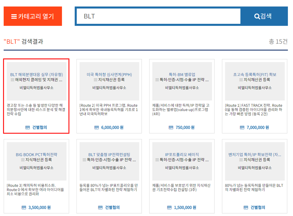
Task: Click the [Route 3] 해외특허 비용최소화 description
Action: (35, 190)
